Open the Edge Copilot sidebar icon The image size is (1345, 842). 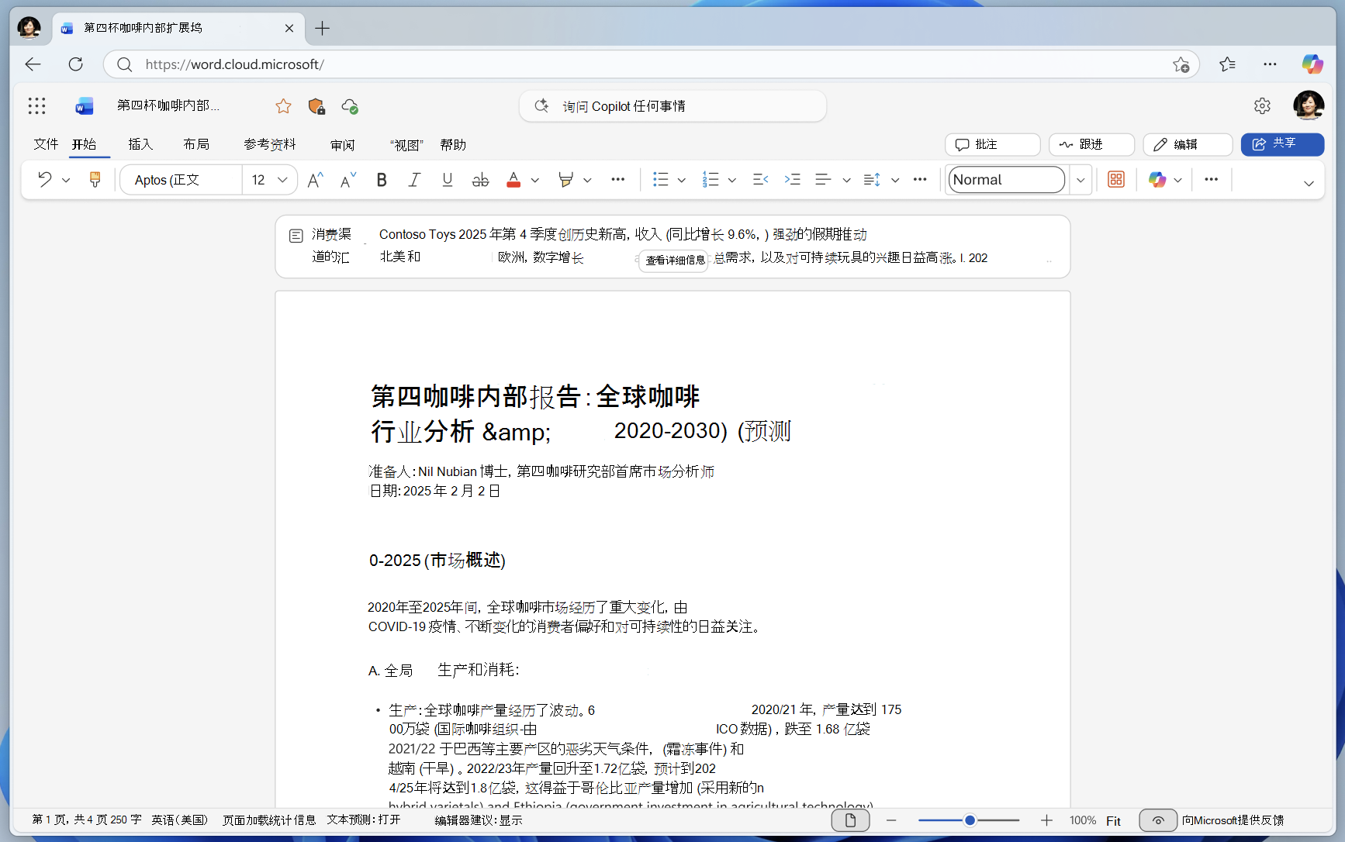(x=1312, y=64)
